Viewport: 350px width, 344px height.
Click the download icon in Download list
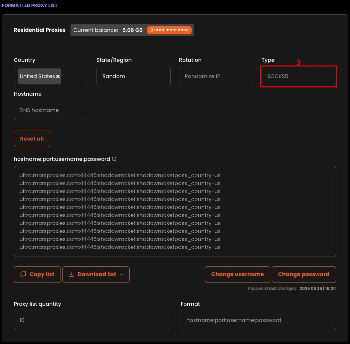tap(71, 275)
